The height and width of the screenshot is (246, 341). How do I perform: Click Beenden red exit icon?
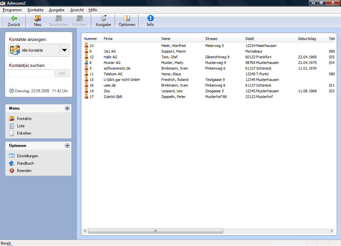point(12,171)
